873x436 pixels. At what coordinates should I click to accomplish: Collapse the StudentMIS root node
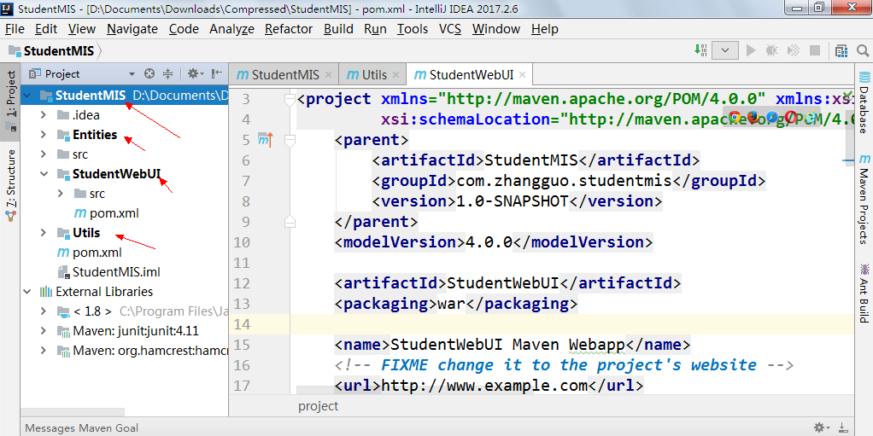click(27, 95)
